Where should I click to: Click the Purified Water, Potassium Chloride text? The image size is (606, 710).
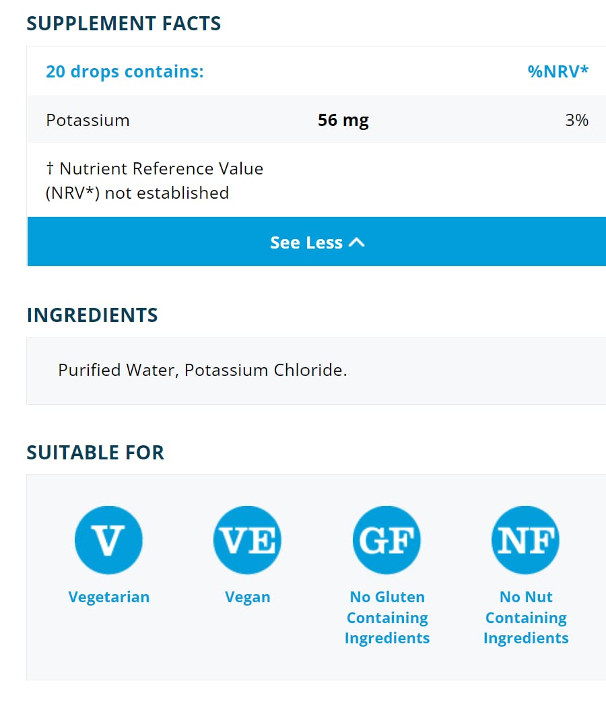point(202,370)
